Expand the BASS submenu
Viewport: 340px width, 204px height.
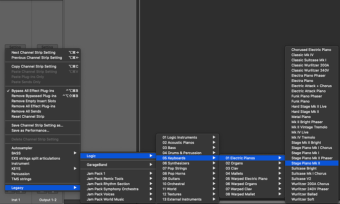pos(43,153)
